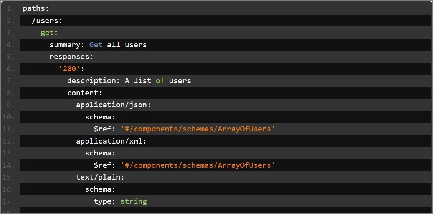Click the "type" key on line 17
433x214 pixels.
[x=102, y=201]
